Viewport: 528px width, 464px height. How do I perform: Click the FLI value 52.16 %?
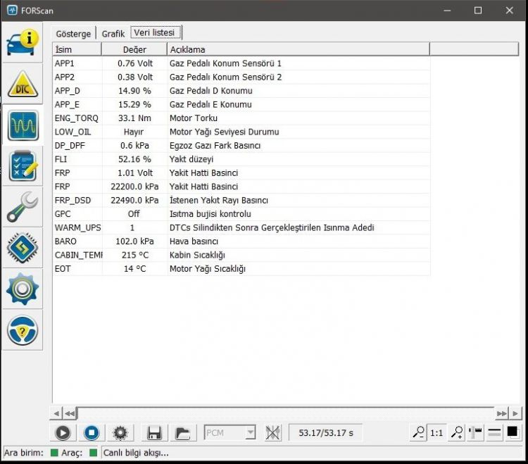coord(134,159)
